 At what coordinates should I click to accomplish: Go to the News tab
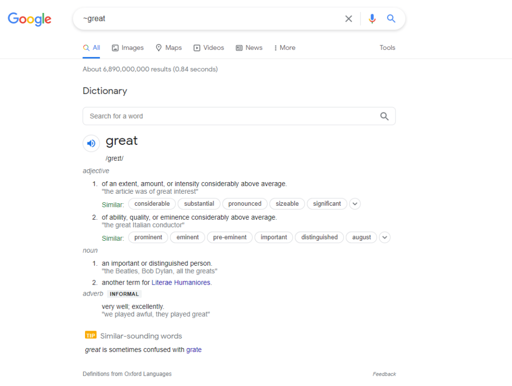pyautogui.click(x=249, y=48)
